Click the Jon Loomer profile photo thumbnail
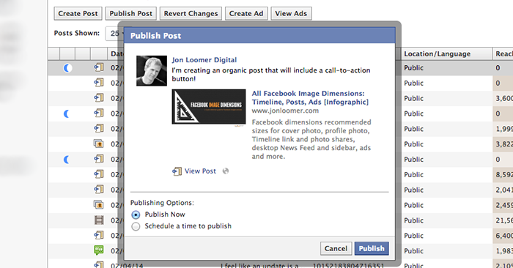513x268 pixels. click(152, 70)
